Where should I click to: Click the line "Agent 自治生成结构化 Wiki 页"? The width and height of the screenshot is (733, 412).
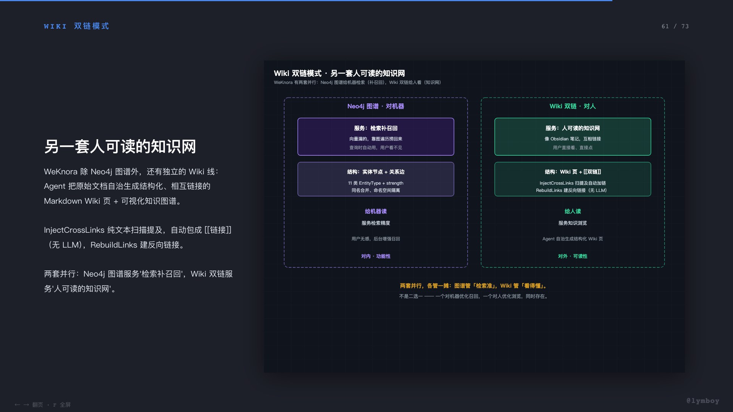click(573, 239)
